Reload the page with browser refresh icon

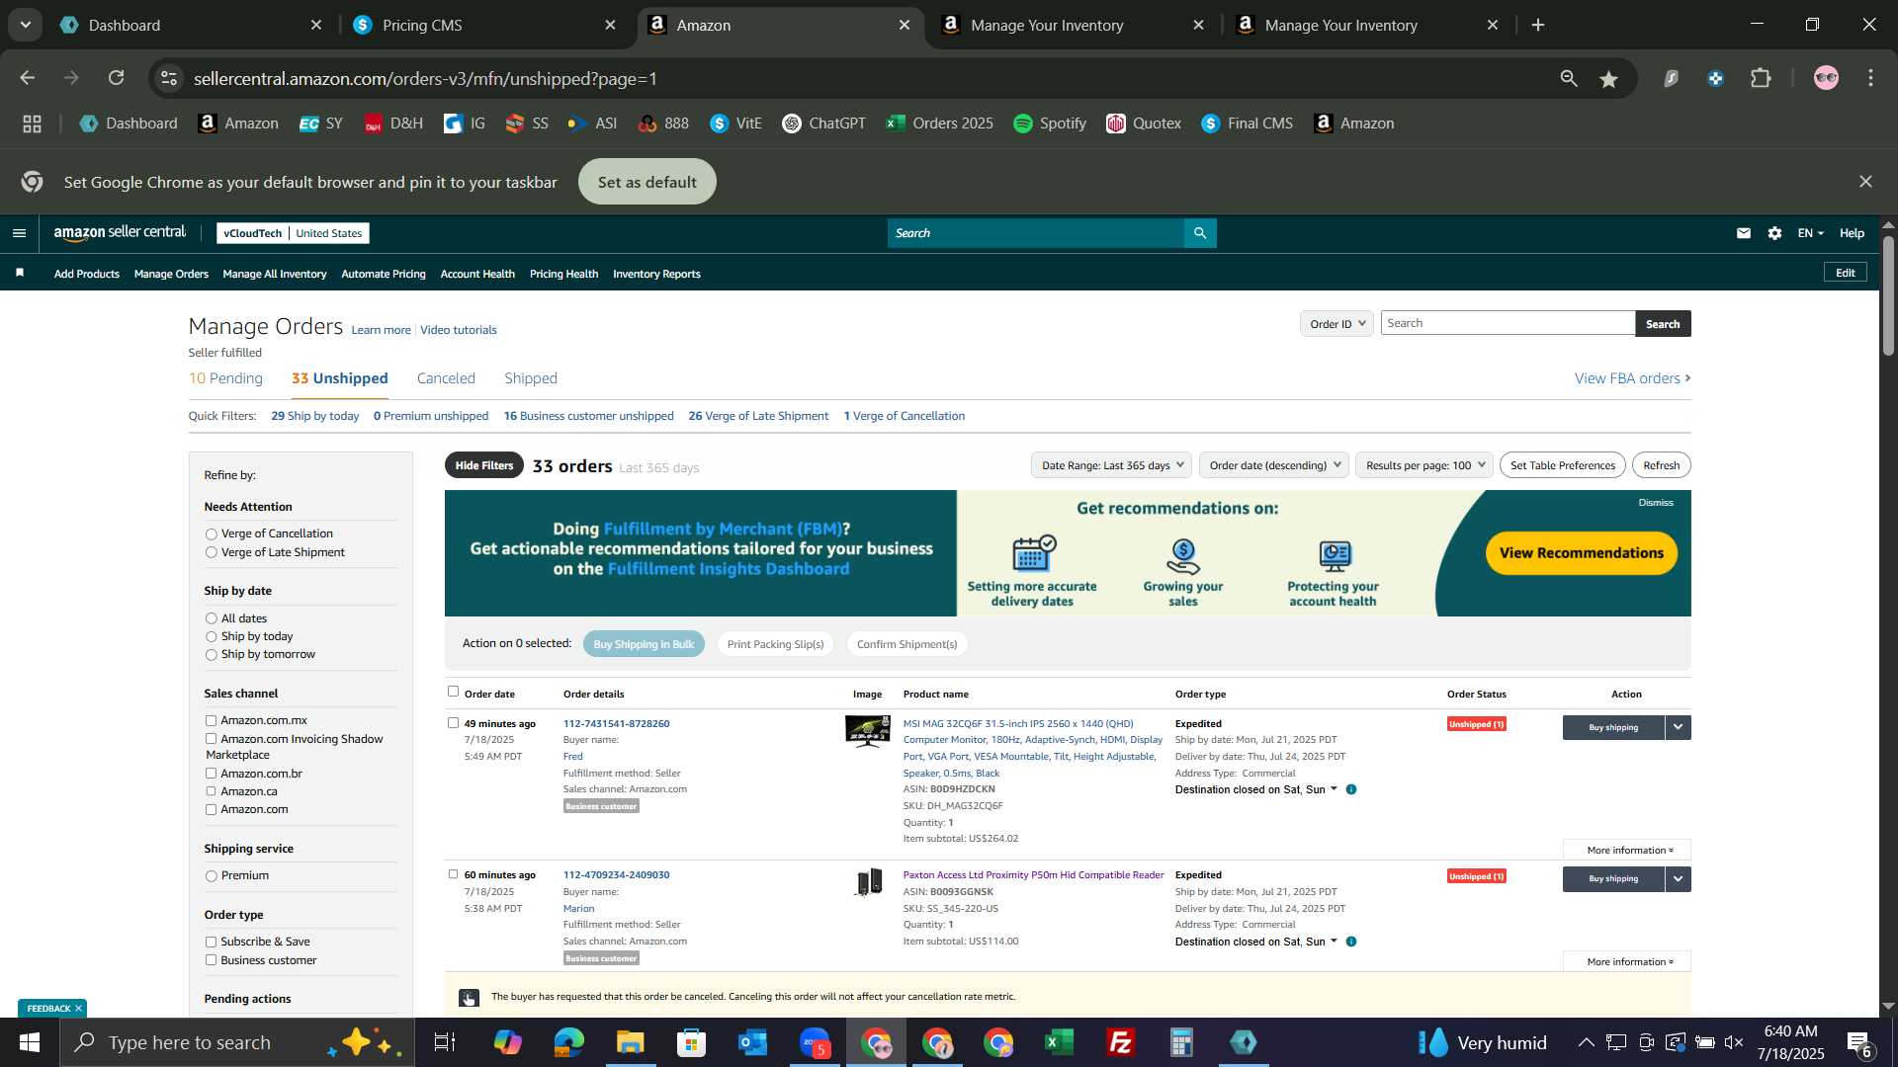tap(117, 78)
